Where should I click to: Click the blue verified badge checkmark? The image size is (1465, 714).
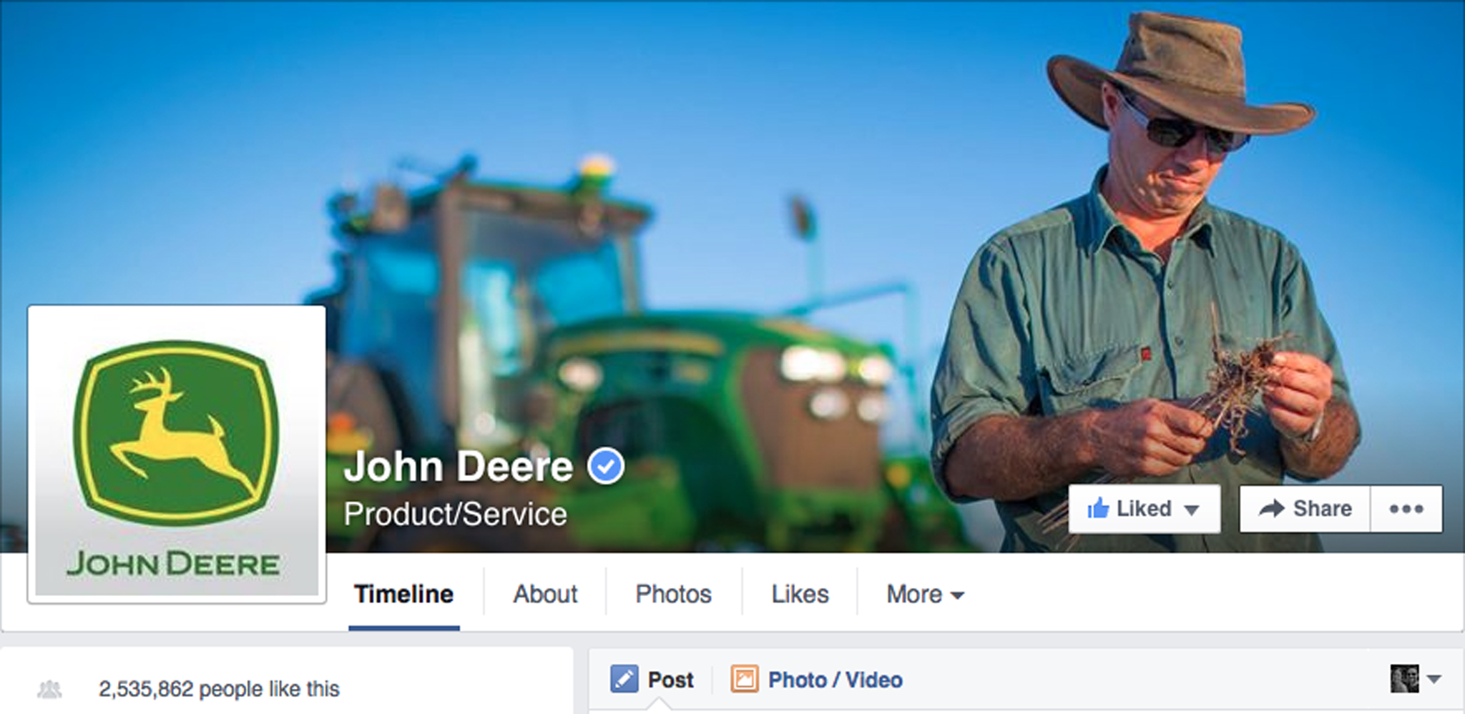click(x=606, y=467)
